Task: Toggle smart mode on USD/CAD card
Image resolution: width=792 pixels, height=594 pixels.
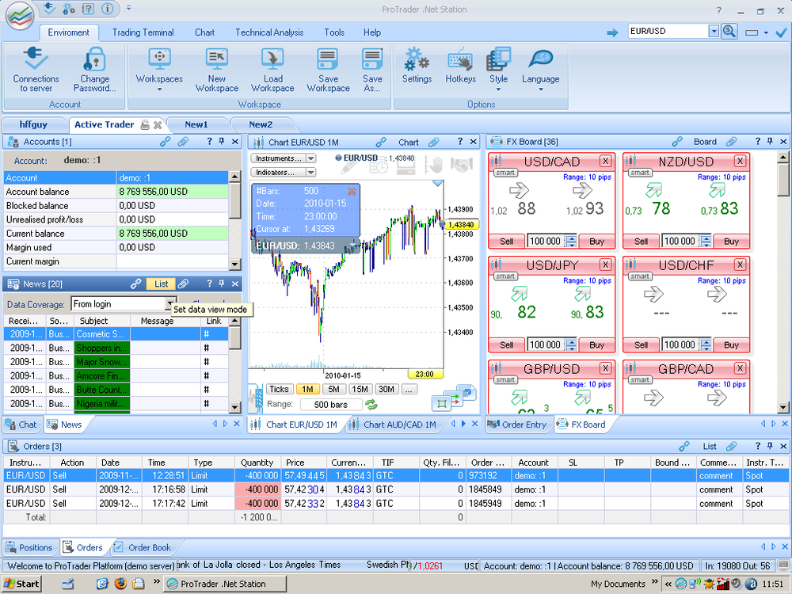Action: tap(505, 173)
